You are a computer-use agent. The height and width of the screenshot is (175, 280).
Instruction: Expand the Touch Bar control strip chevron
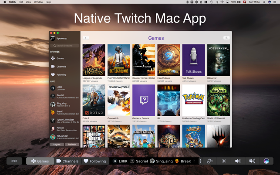200,161
